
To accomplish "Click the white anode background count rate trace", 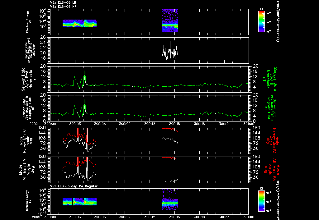I will coord(170,53).
